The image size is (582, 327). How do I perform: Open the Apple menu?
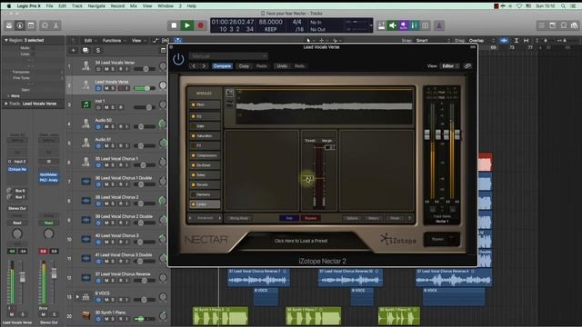point(9,6)
